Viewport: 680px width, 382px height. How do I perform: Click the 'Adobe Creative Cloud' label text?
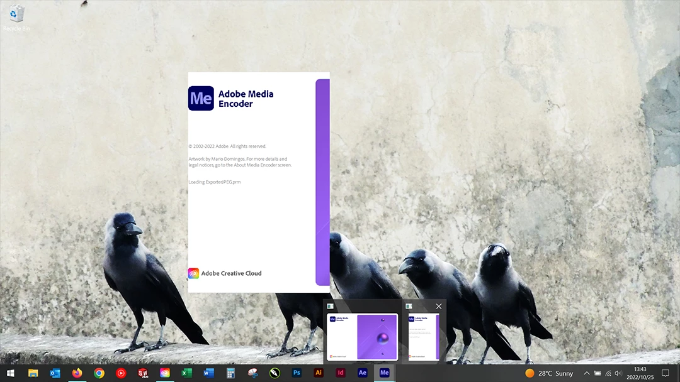(x=231, y=273)
